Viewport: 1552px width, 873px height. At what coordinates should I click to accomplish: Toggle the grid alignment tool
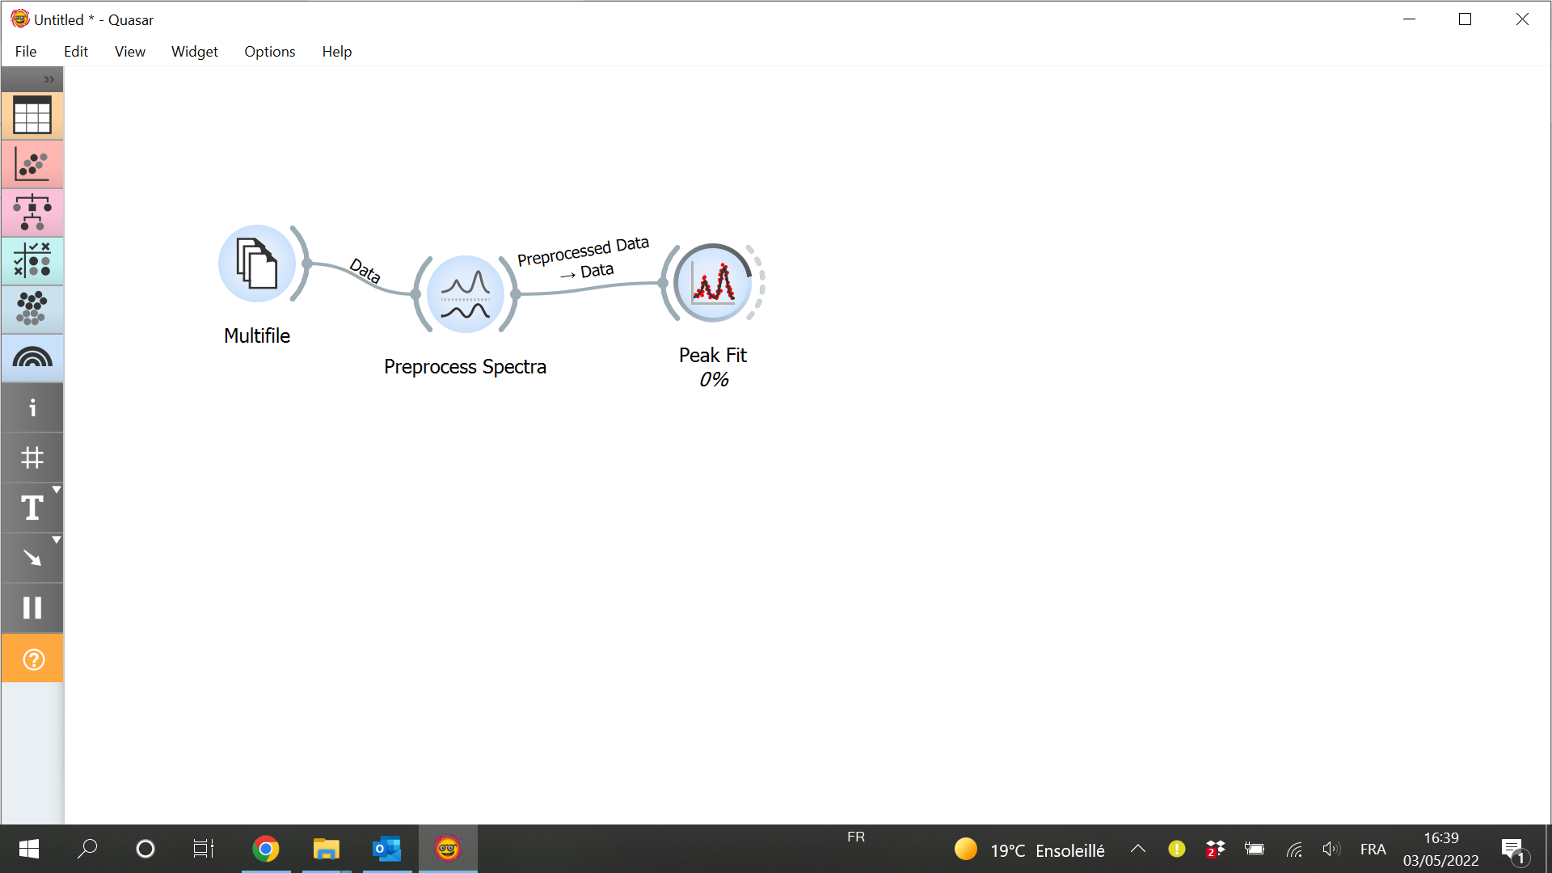(x=32, y=458)
